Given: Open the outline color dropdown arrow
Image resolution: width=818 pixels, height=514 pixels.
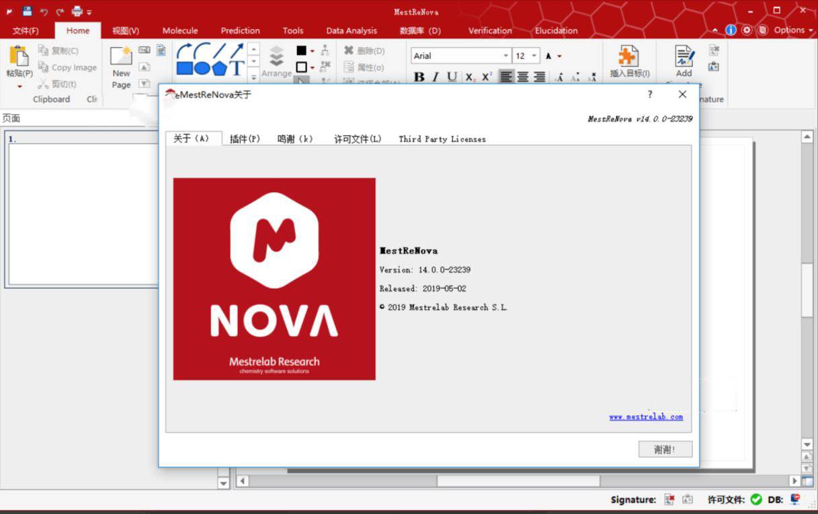Looking at the screenshot, I should (x=313, y=68).
